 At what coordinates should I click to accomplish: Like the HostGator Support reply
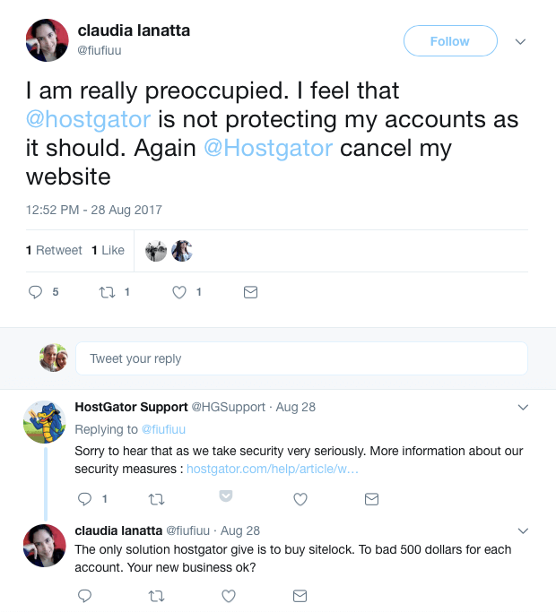pyautogui.click(x=300, y=499)
